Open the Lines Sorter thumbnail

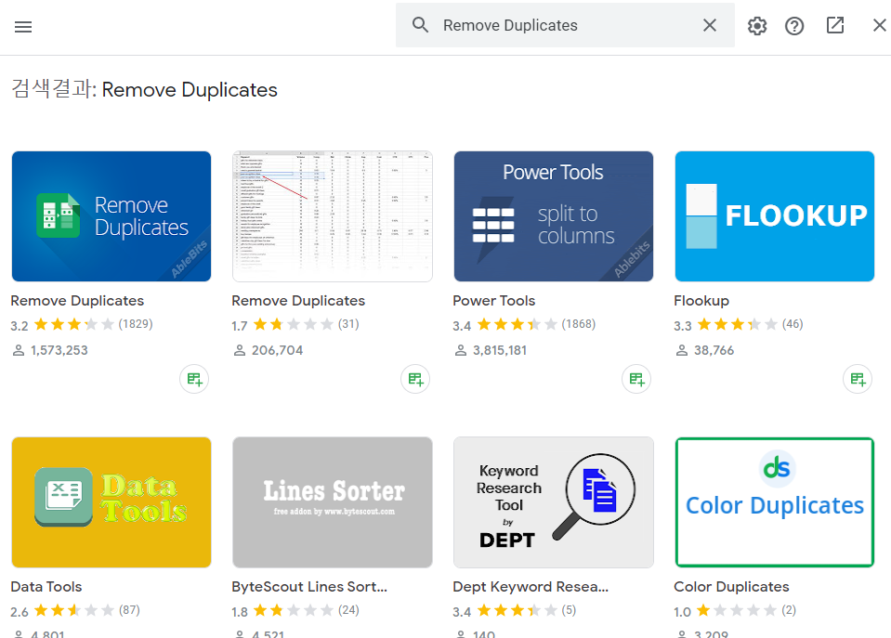(333, 502)
